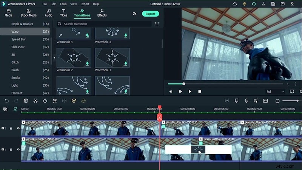The height and width of the screenshot is (170, 302).
Task: Select the Smoke transitions category
Action: [x=25, y=78]
